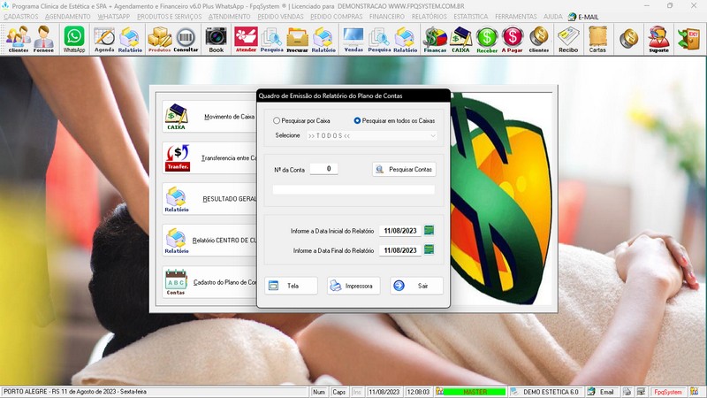Click the Email status bar item

[x=601, y=392]
